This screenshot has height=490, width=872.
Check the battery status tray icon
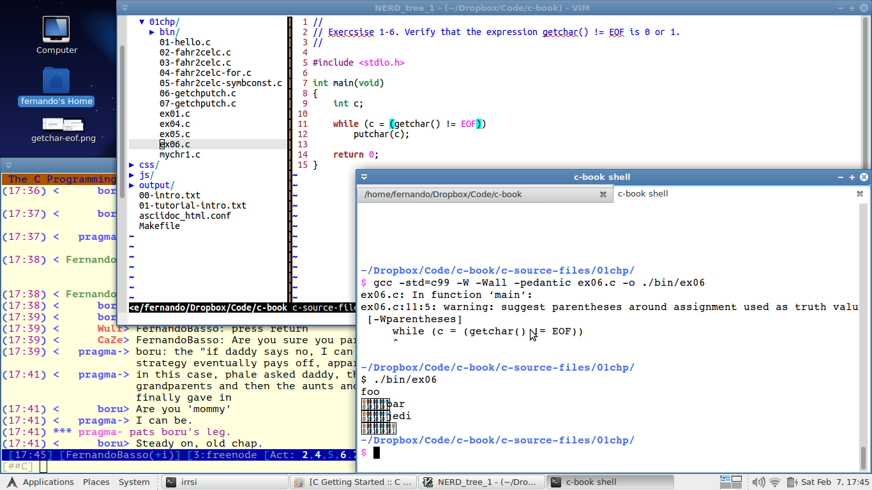coord(792,482)
